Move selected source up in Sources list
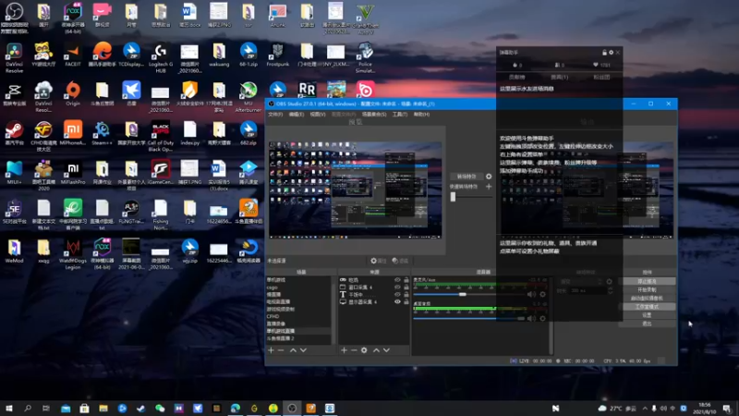 coord(376,350)
